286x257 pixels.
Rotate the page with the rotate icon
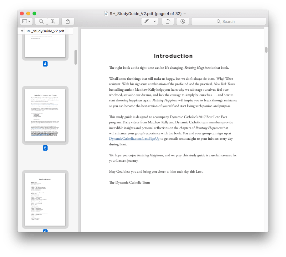coord(168,21)
